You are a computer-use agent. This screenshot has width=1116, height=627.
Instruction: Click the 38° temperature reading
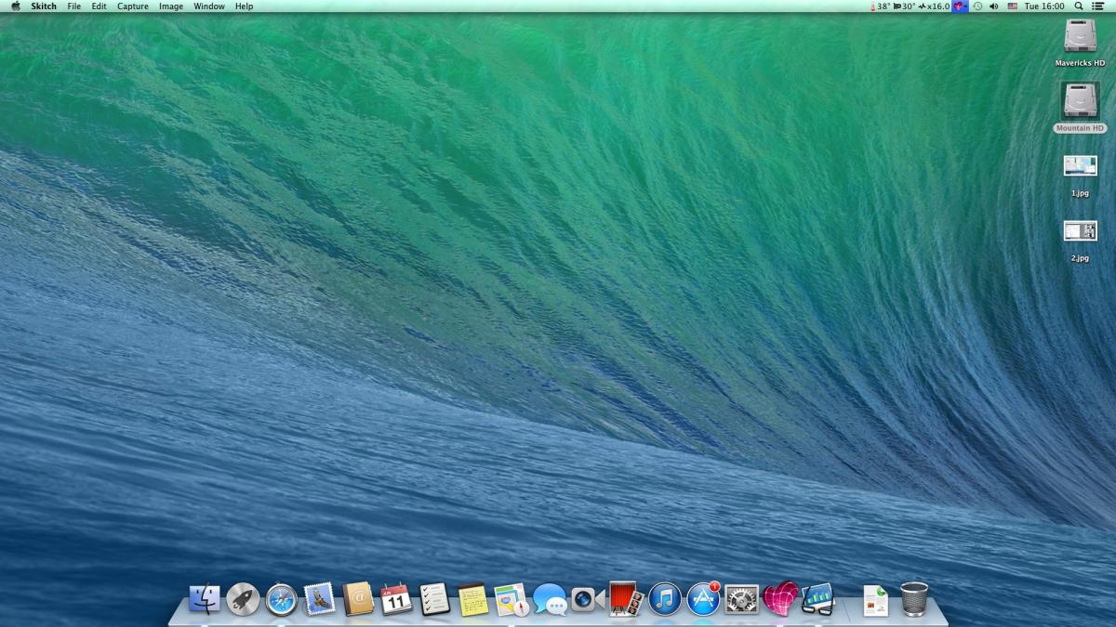pyautogui.click(x=883, y=7)
